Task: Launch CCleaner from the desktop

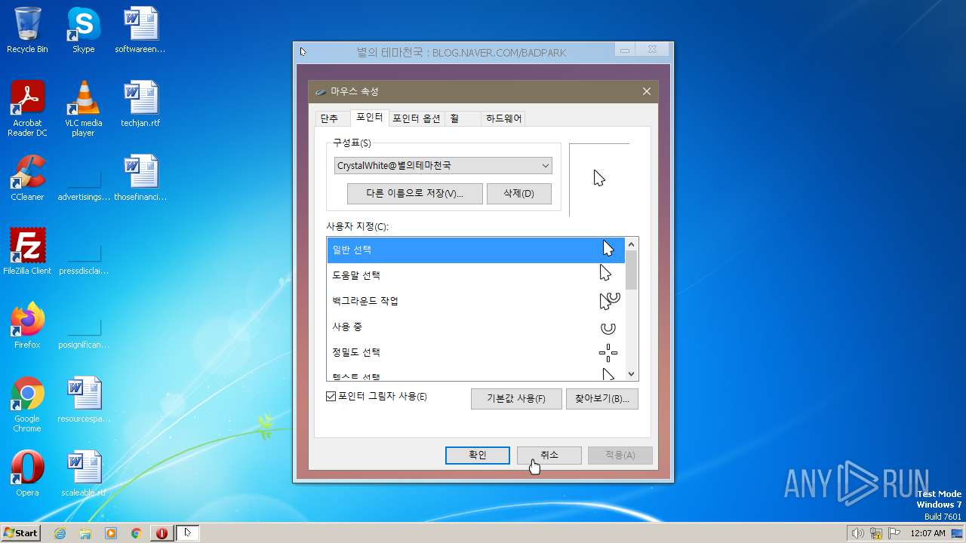Action: (27, 178)
